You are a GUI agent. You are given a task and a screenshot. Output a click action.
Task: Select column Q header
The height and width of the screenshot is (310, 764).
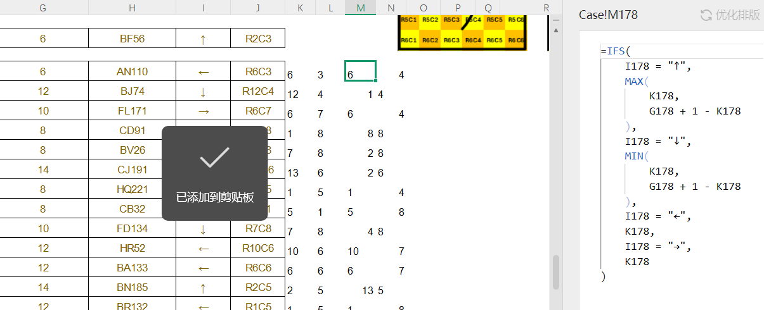(x=488, y=8)
